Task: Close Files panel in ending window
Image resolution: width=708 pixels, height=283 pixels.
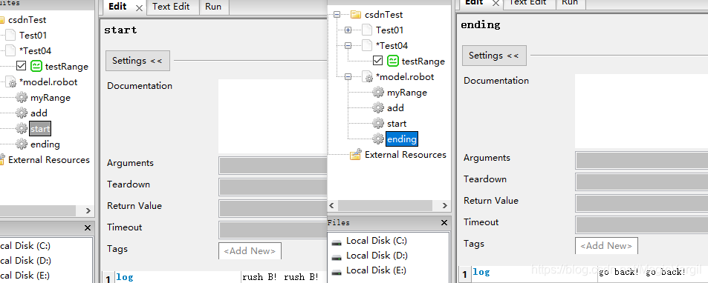Action: coord(444,223)
